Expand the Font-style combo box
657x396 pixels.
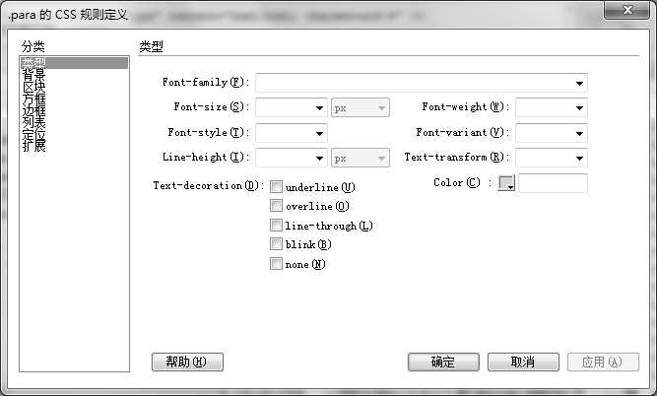(319, 133)
